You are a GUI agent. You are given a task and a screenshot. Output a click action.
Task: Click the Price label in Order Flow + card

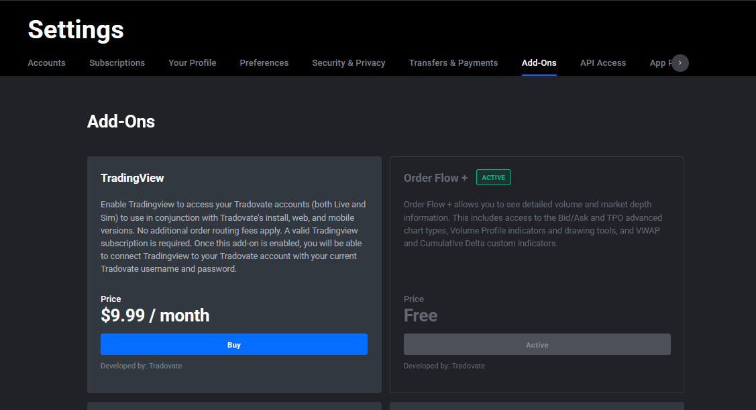[414, 299]
